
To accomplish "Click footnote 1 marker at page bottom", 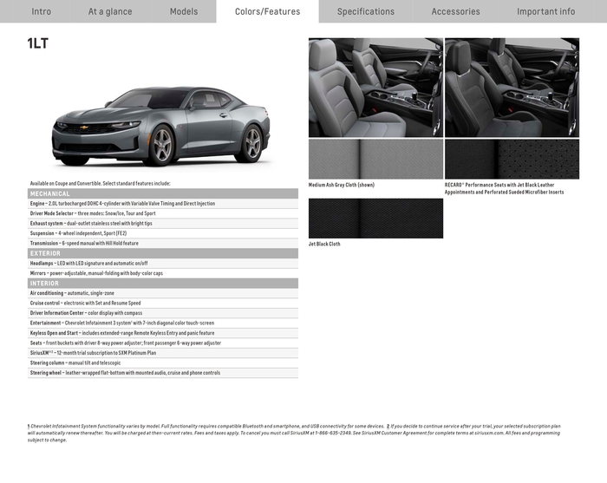I will point(29,426).
